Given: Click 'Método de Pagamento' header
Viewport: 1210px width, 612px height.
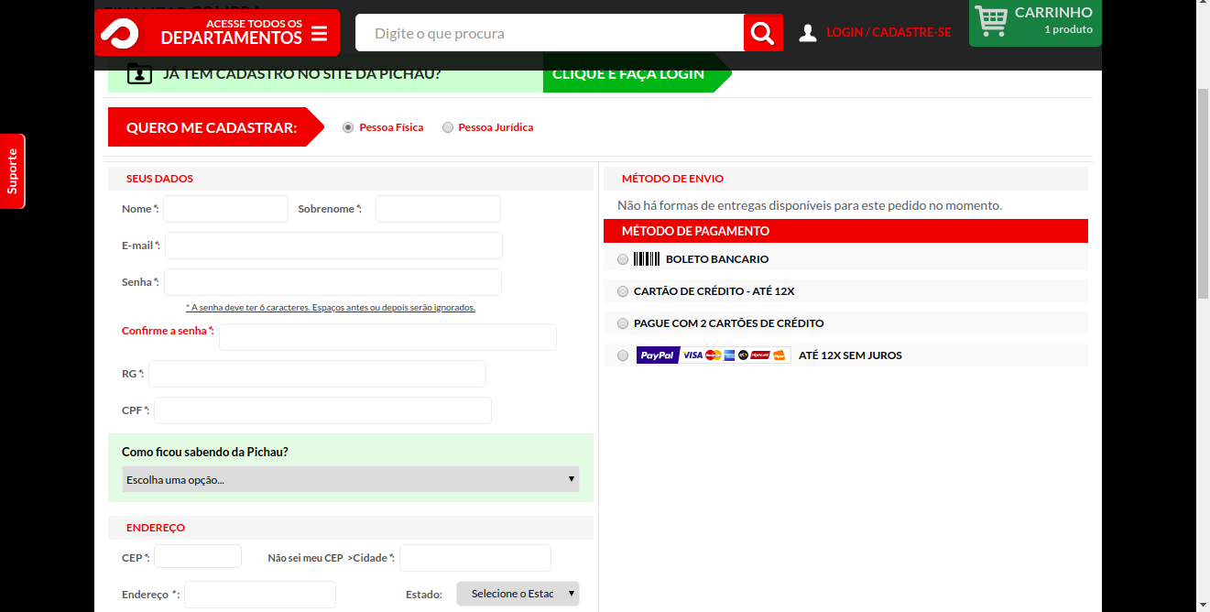Looking at the screenshot, I should [x=845, y=231].
